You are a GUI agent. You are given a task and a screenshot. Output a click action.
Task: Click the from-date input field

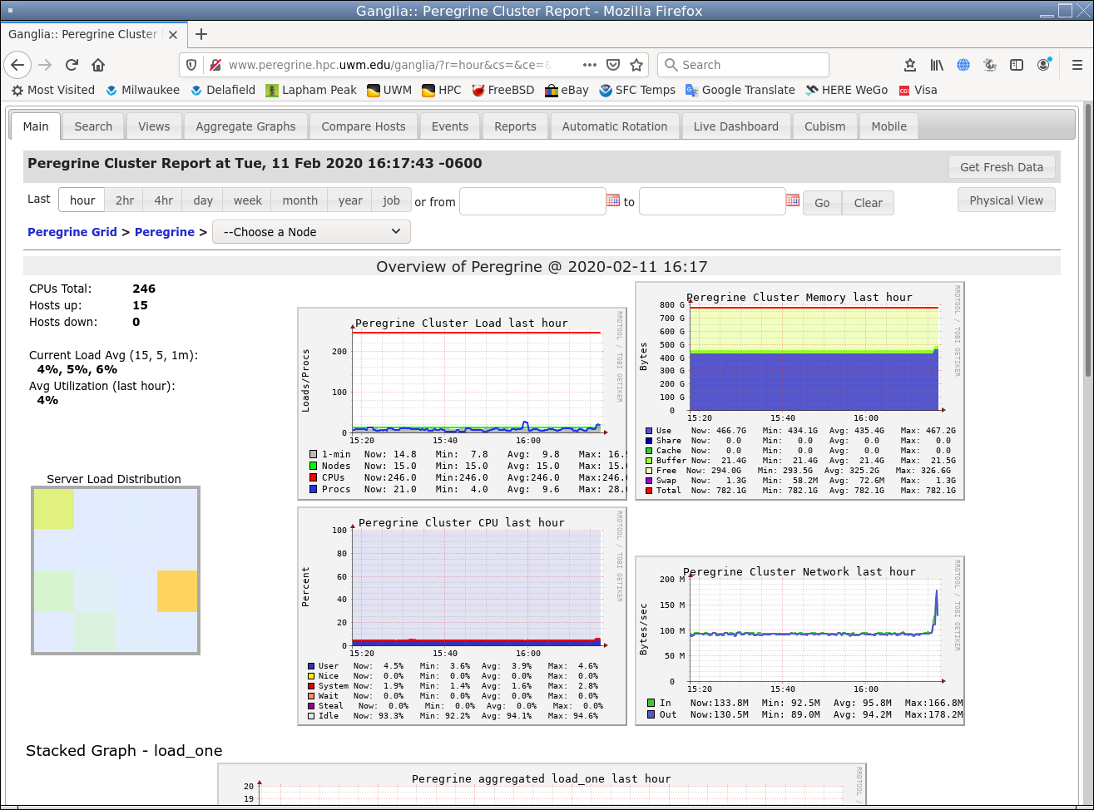tap(532, 201)
